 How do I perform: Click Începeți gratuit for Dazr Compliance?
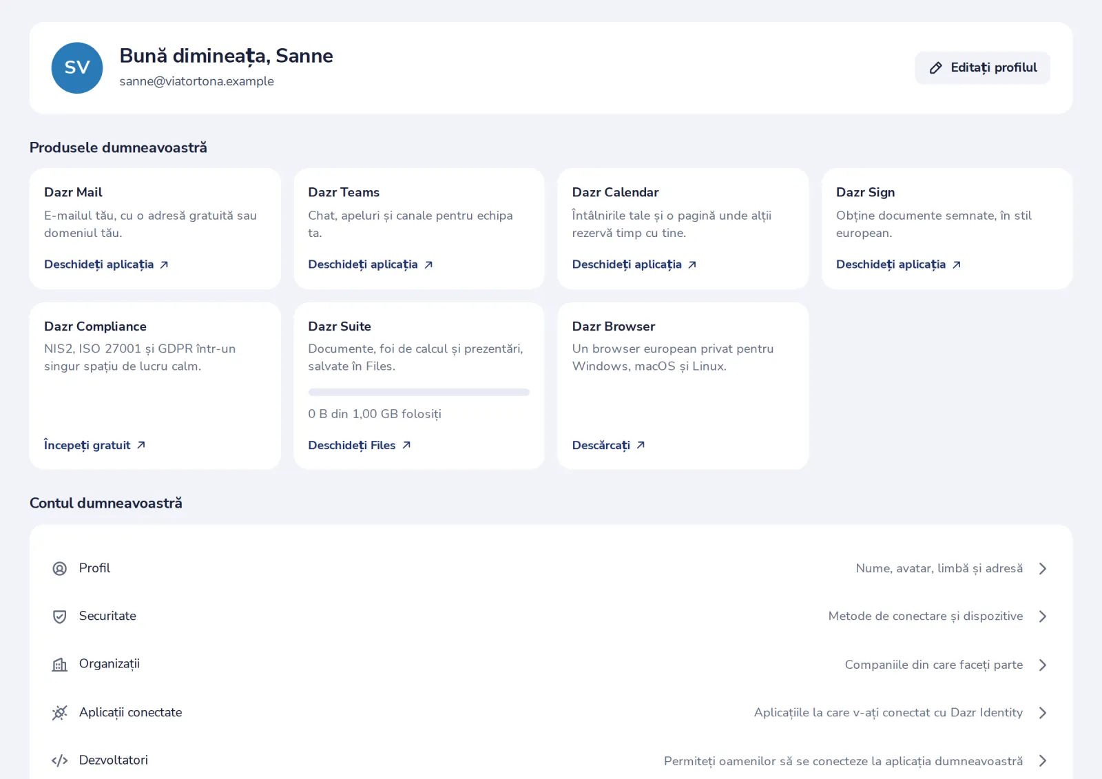95,445
